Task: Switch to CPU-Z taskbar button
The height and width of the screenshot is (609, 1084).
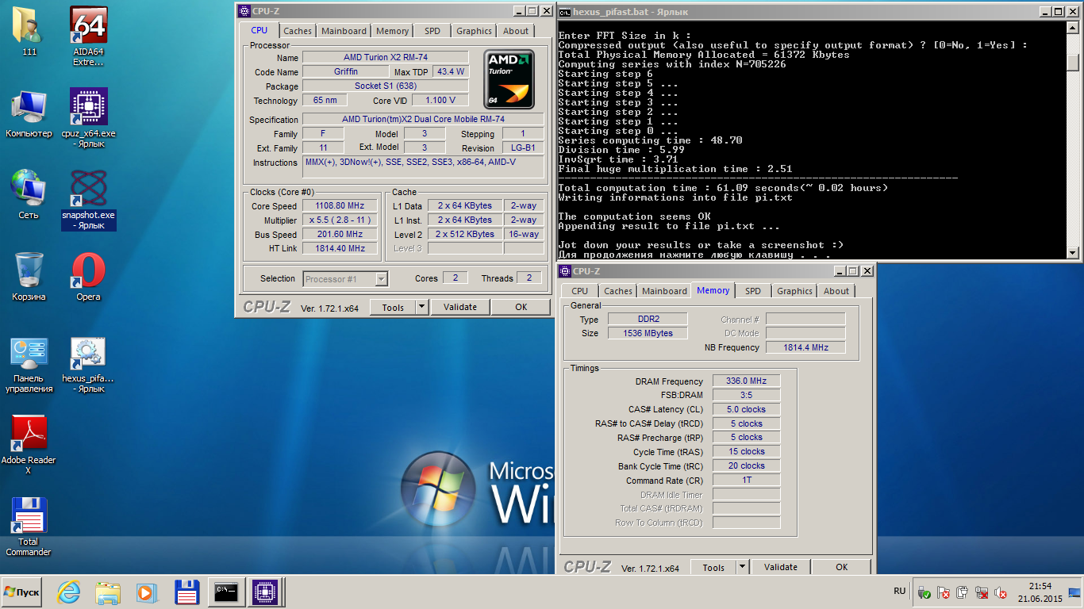Action: 266,592
